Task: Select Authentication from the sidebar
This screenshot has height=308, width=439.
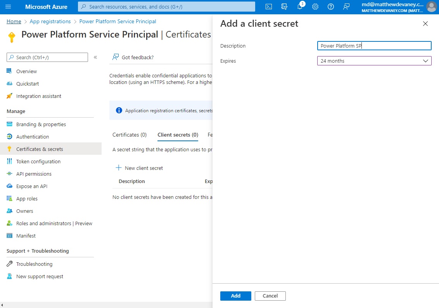Action: click(32, 137)
